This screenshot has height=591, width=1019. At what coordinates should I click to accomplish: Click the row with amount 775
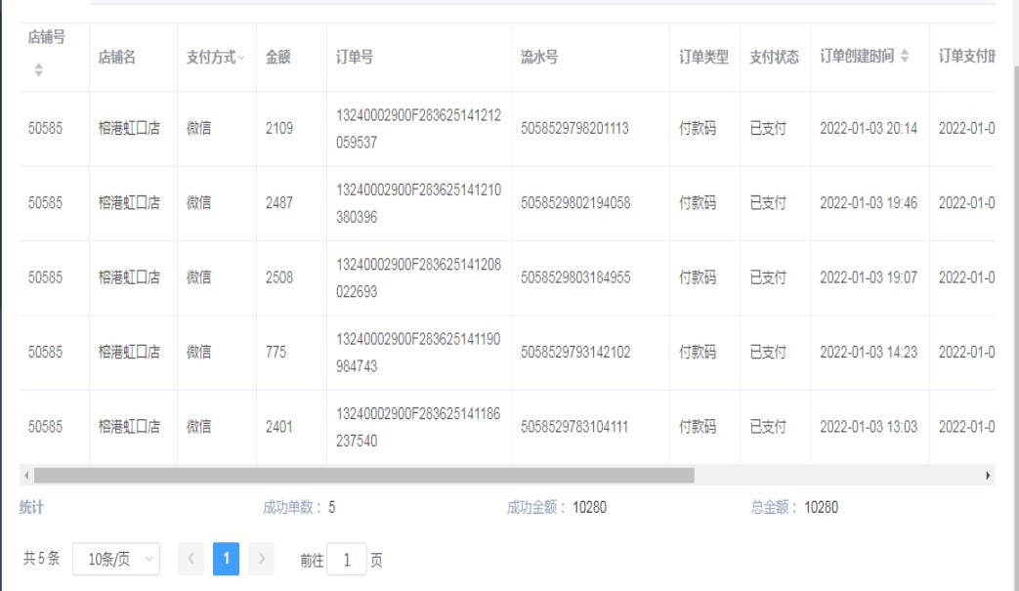pyautogui.click(x=277, y=353)
